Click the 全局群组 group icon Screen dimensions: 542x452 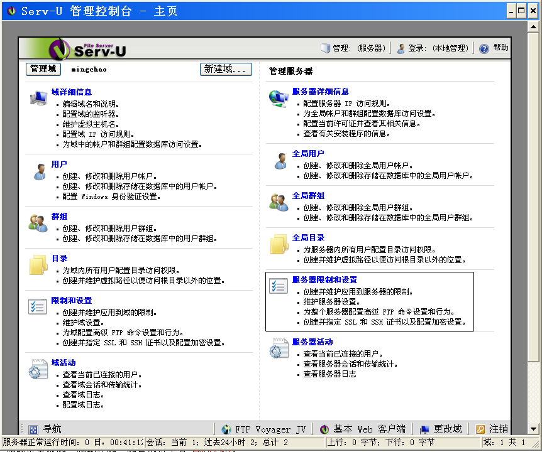point(279,202)
